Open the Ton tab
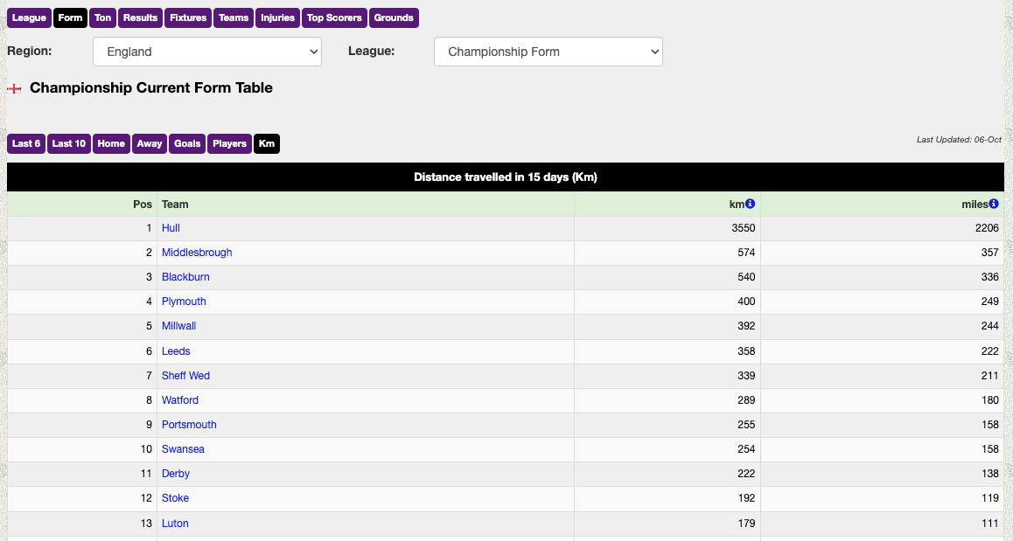 [102, 18]
